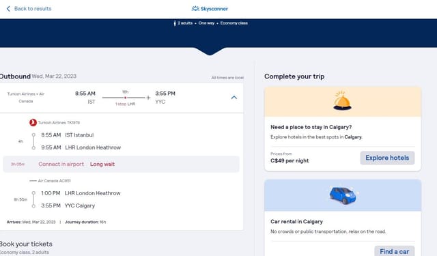Click the red LHR stop dot
The height and width of the screenshot is (256, 437).
click(x=126, y=98)
